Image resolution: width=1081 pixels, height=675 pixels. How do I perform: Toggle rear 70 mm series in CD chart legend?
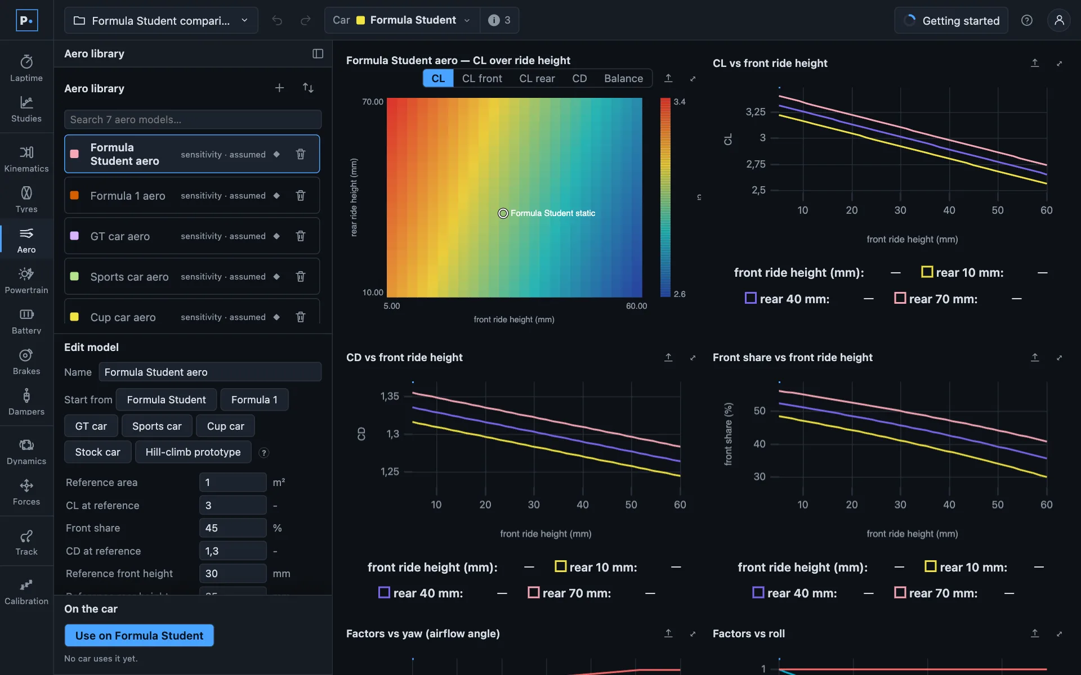point(569,593)
